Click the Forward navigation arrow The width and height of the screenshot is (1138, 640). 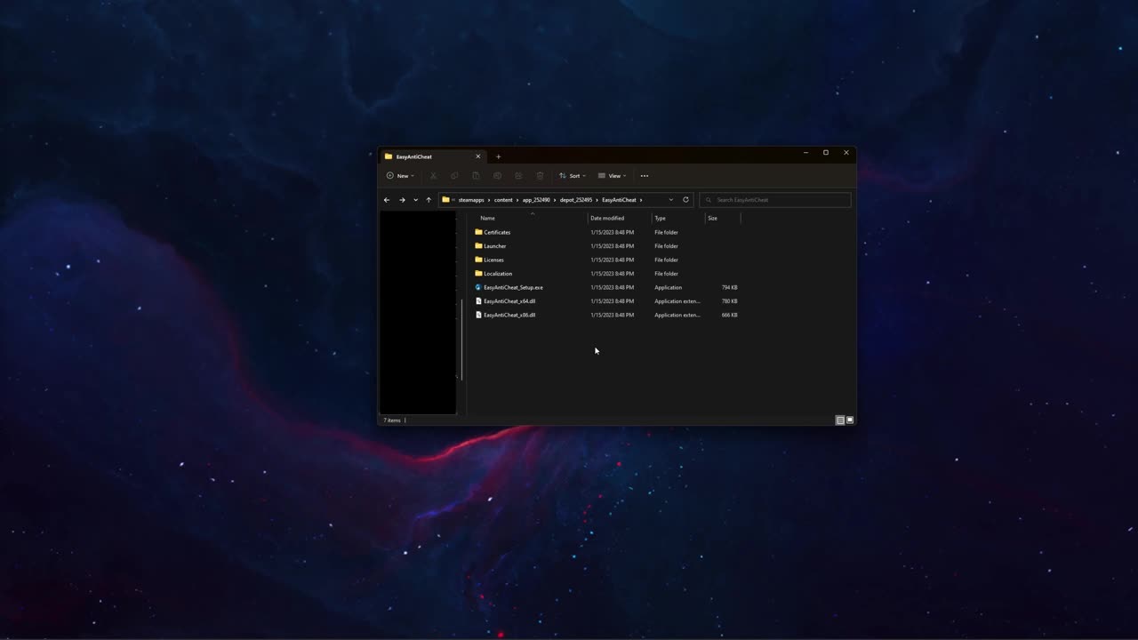coord(402,200)
